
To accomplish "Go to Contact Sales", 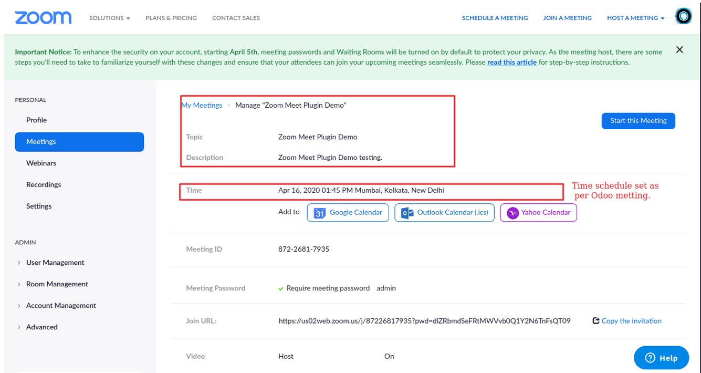I will (236, 18).
